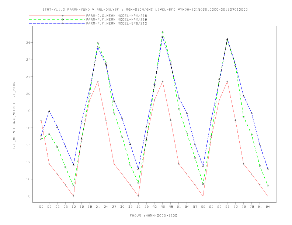The image size is (292, 225).
Task: Click x-axis tick label 24
Action: pos(106,207)
